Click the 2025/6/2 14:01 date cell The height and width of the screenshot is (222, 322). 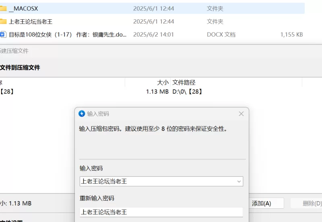pyautogui.click(x=153, y=35)
